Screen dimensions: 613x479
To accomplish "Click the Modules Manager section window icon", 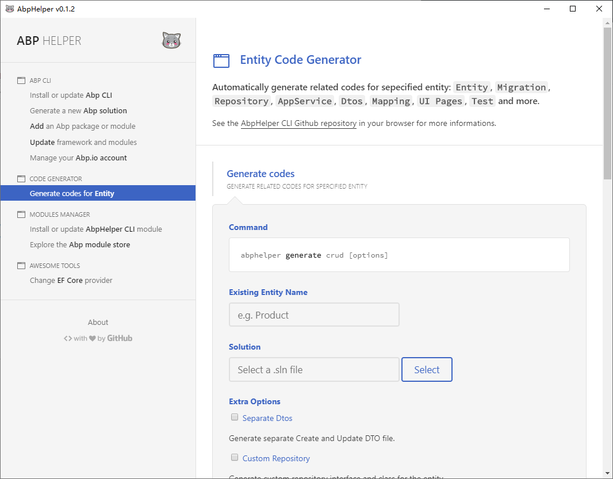I will [21, 214].
